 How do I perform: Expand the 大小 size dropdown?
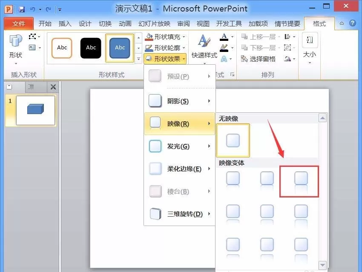coord(309,49)
